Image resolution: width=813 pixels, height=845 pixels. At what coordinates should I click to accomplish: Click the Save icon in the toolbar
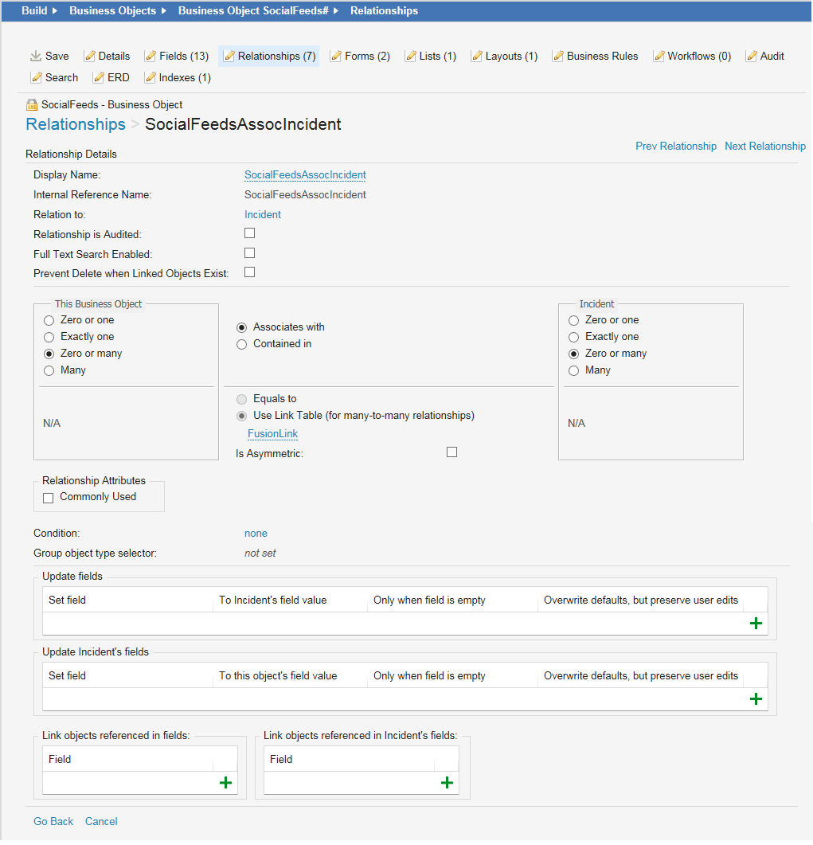click(35, 57)
